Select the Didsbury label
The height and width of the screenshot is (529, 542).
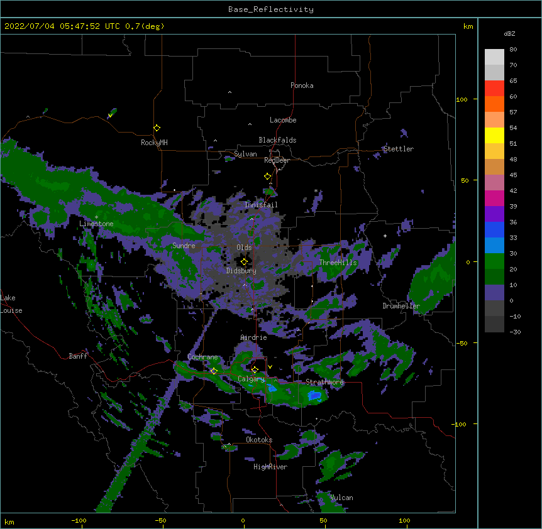241,271
